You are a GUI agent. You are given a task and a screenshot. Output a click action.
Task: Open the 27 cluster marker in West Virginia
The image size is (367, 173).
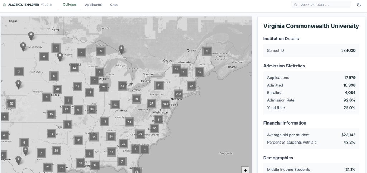[x=152, y=104]
